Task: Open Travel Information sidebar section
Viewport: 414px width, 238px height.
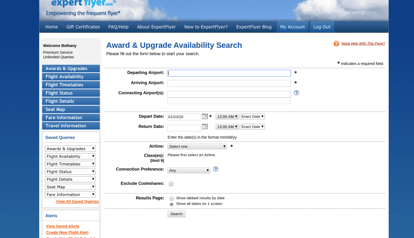Action: 71,126
